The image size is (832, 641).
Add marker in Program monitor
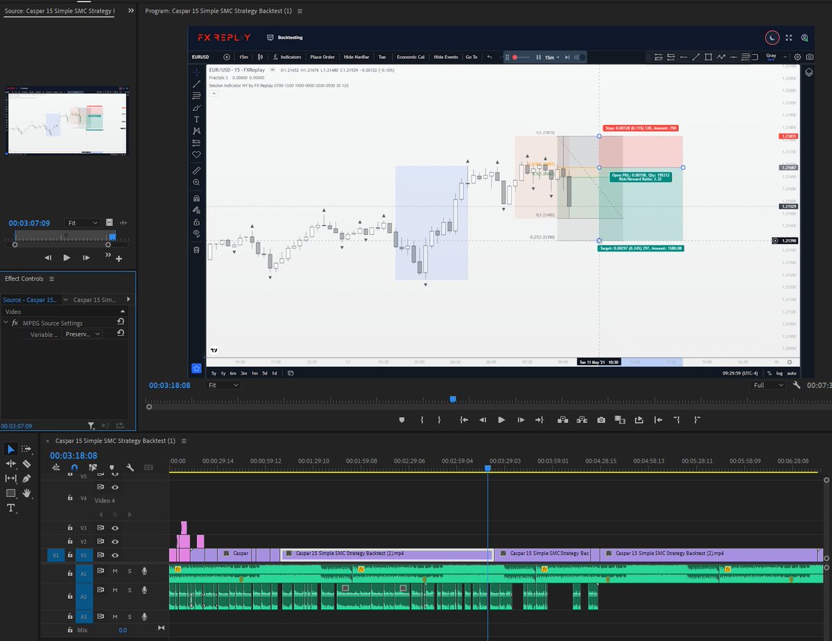(x=401, y=420)
